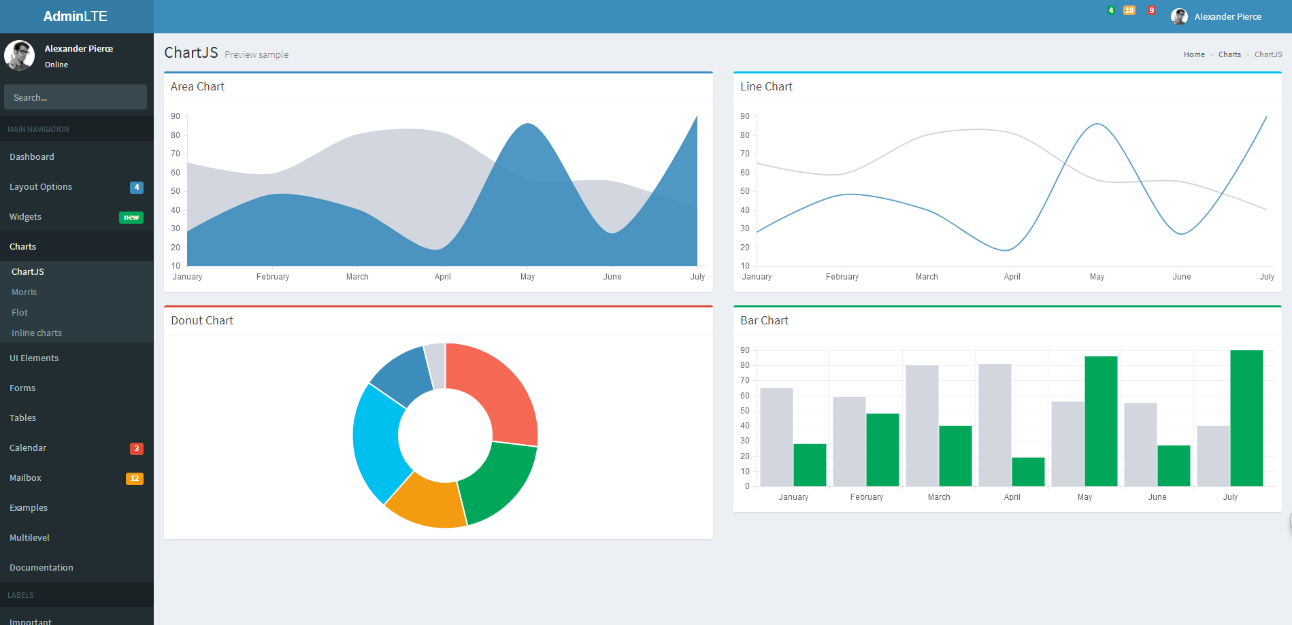Open the messages menu with green 4 badge

coord(1111,10)
